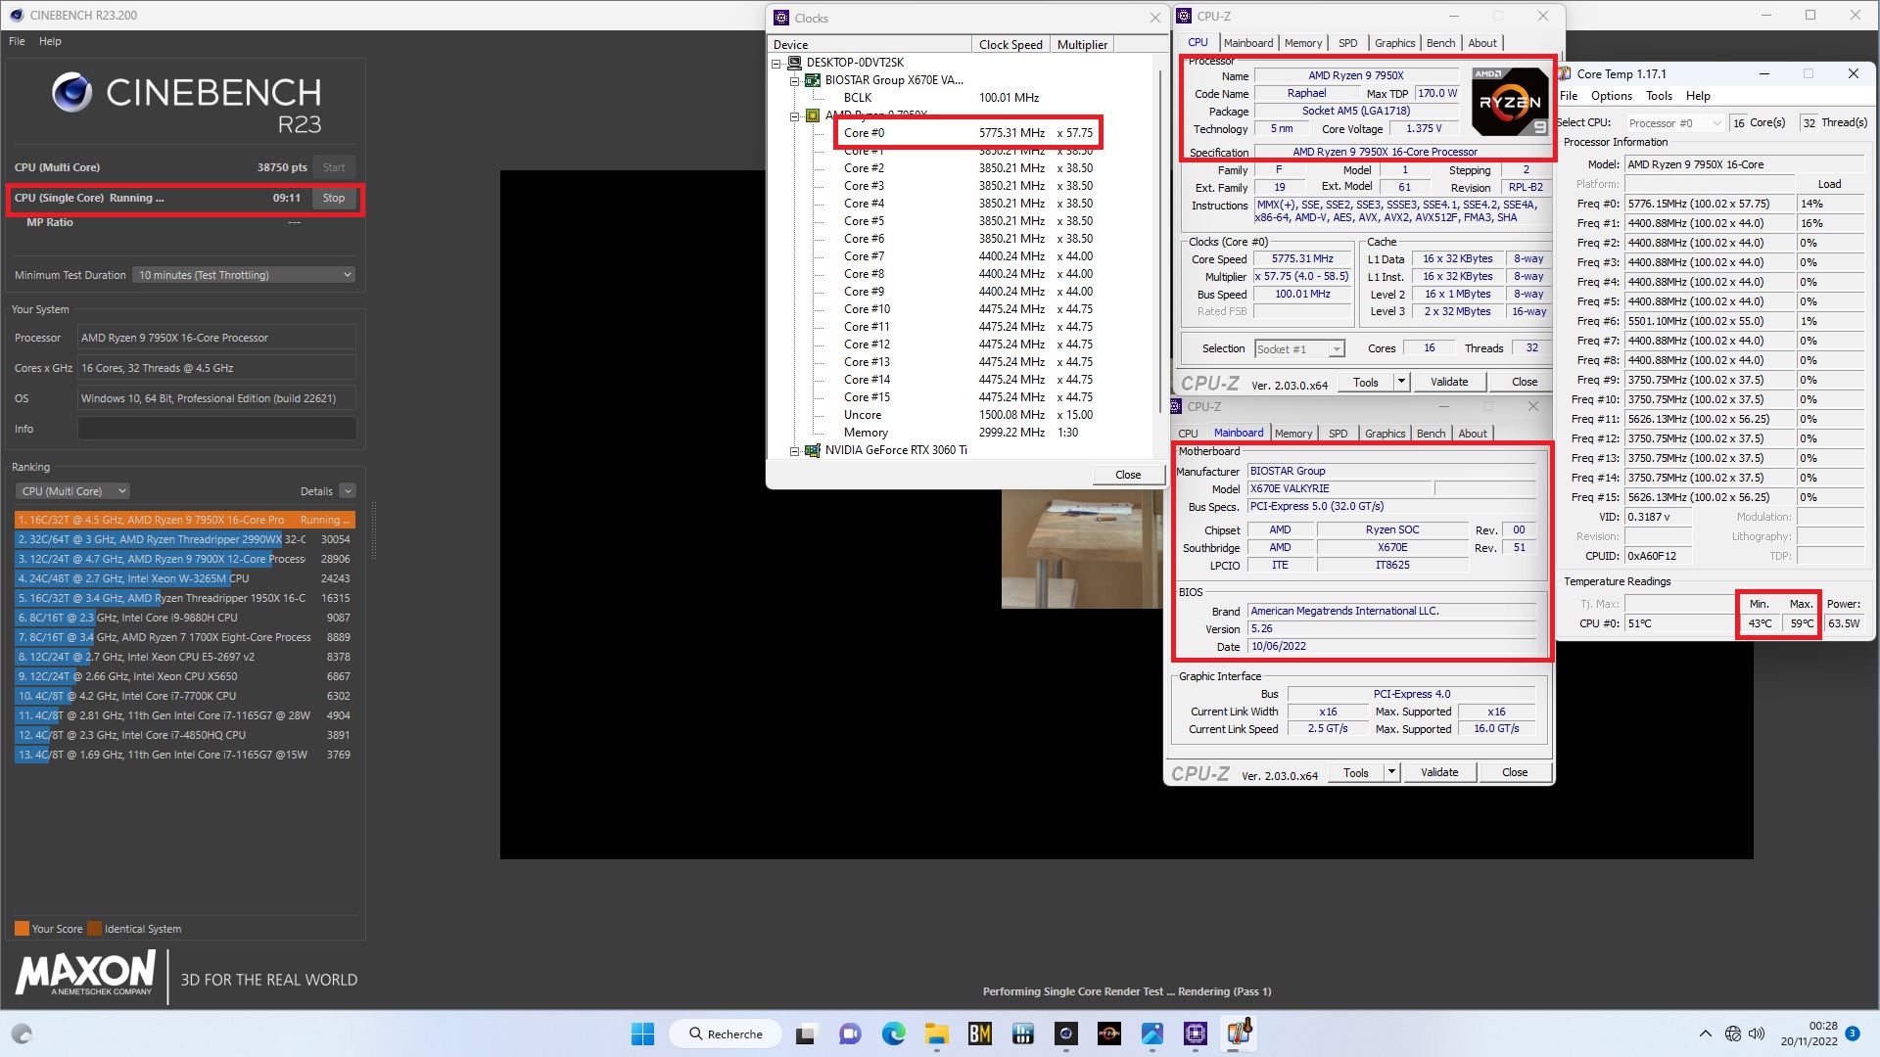This screenshot has height=1057, width=1880.
Task: Click the Clock Speed column header
Action: click(1011, 45)
